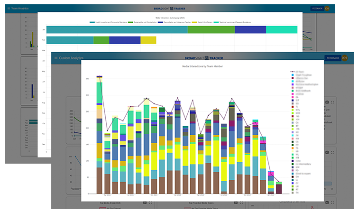Click FEEDBACK button in Custom Analytics window
This screenshot has height=213, width=358.
click(x=333, y=58)
